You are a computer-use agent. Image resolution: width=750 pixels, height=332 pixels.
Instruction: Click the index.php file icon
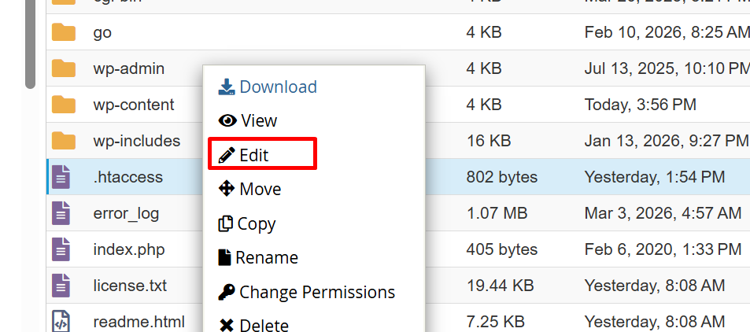tap(61, 249)
